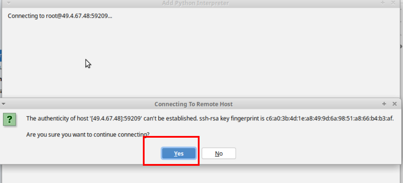
Task: Open window menu arrow of Add Python Interpreter
Action: pyautogui.click(x=9, y=3)
